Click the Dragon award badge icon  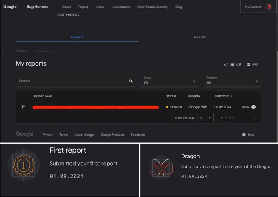pyautogui.click(x=161, y=168)
